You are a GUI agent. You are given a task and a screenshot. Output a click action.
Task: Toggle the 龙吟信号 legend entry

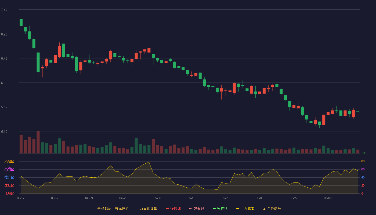point(272,209)
